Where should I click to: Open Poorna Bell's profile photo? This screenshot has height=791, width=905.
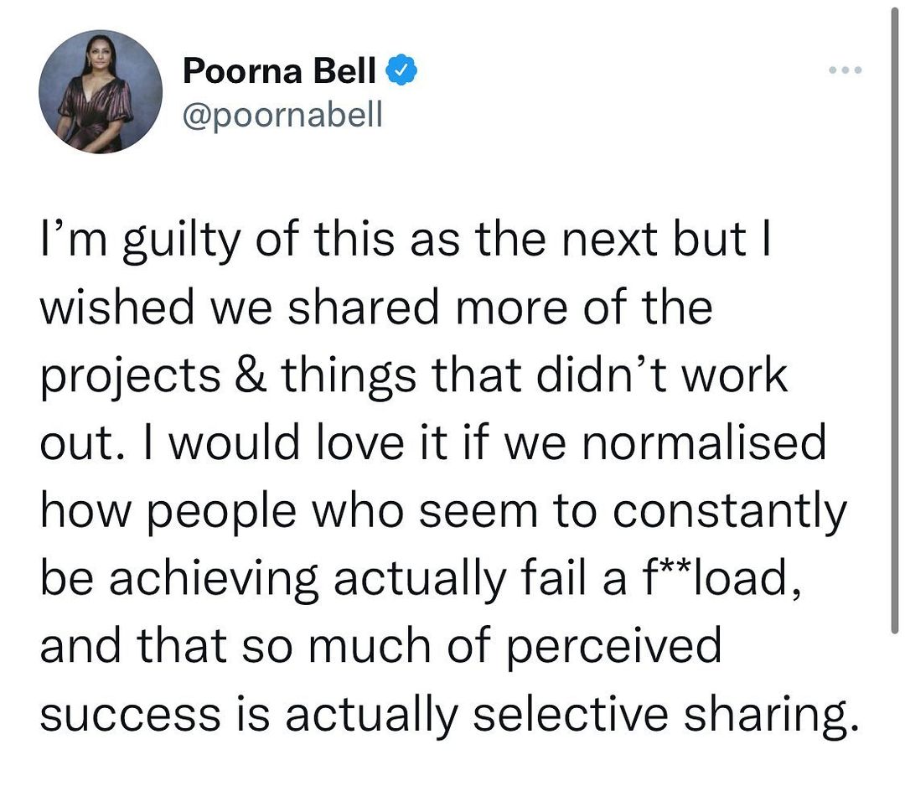point(101,92)
